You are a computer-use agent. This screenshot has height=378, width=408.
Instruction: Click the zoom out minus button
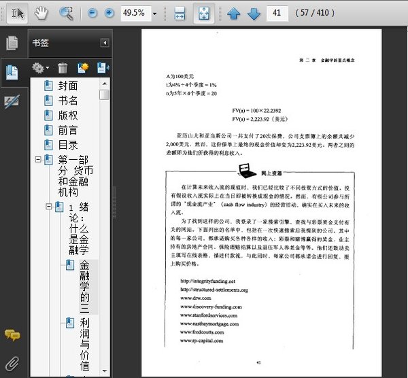(x=92, y=13)
